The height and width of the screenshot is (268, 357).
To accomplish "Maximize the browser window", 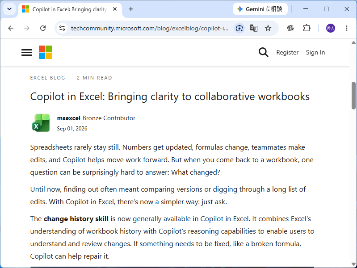I will pyautogui.click(x=326, y=9).
